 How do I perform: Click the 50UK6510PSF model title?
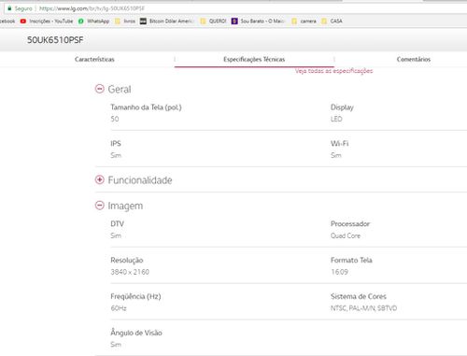pos(55,40)
